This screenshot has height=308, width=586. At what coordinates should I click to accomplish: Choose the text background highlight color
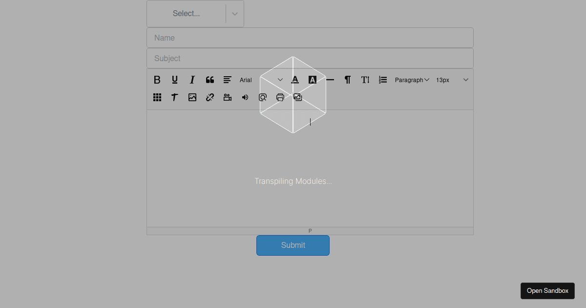(x=313, y=80)
